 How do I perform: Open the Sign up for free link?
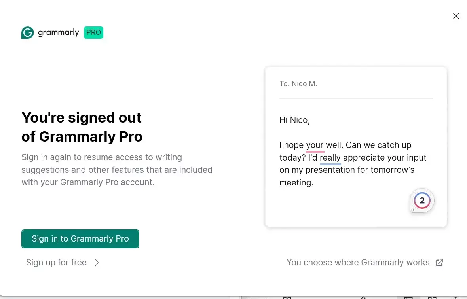point(56,263)
